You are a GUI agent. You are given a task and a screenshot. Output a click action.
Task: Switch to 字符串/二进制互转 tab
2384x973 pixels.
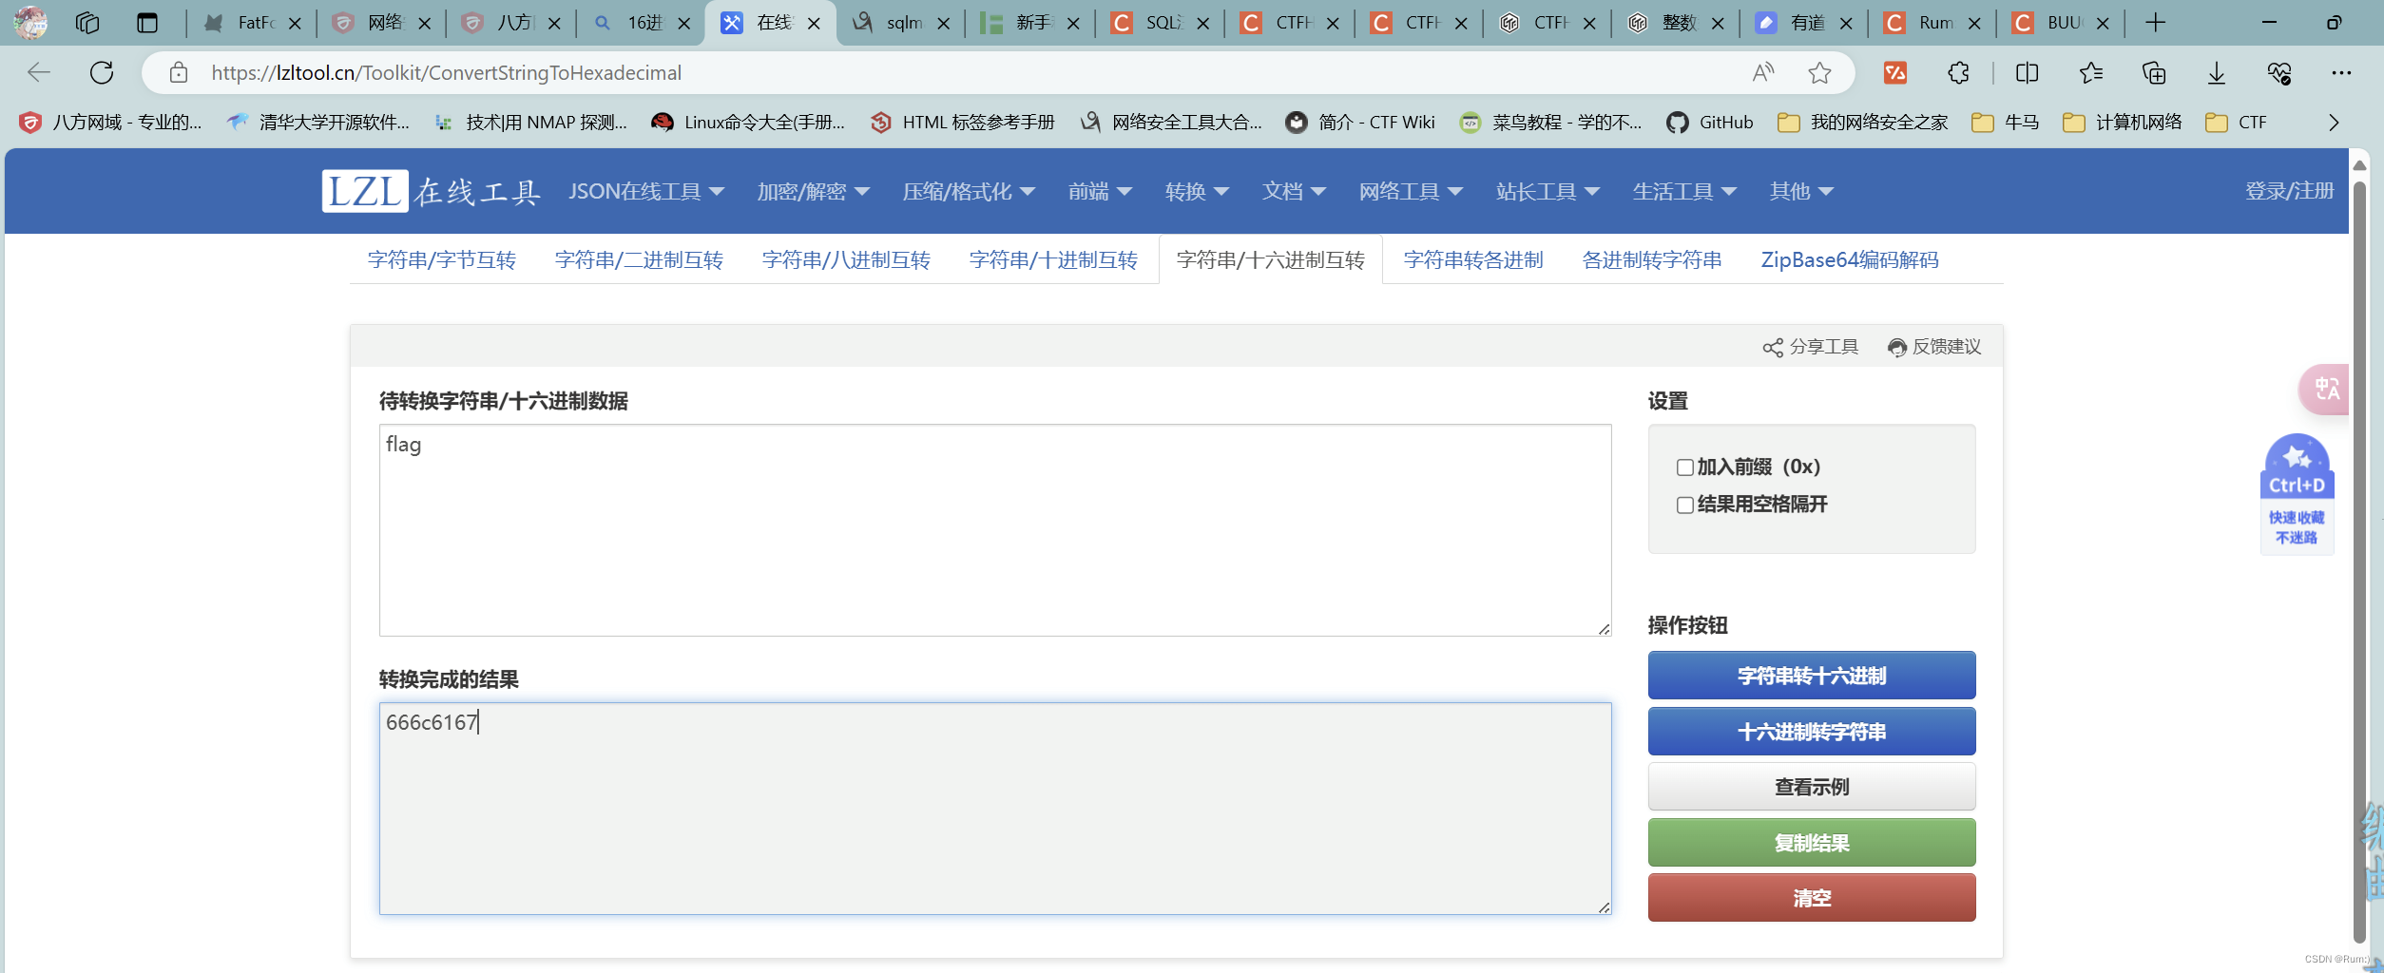(639, 259)
